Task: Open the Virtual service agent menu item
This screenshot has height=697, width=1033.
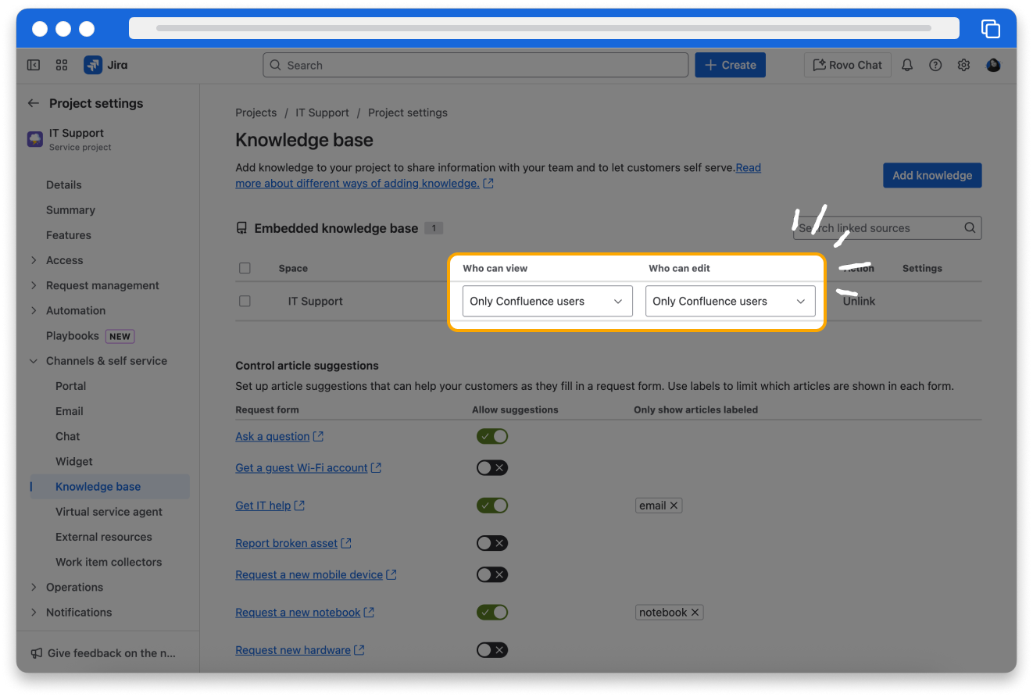Action: coord(109,512)
